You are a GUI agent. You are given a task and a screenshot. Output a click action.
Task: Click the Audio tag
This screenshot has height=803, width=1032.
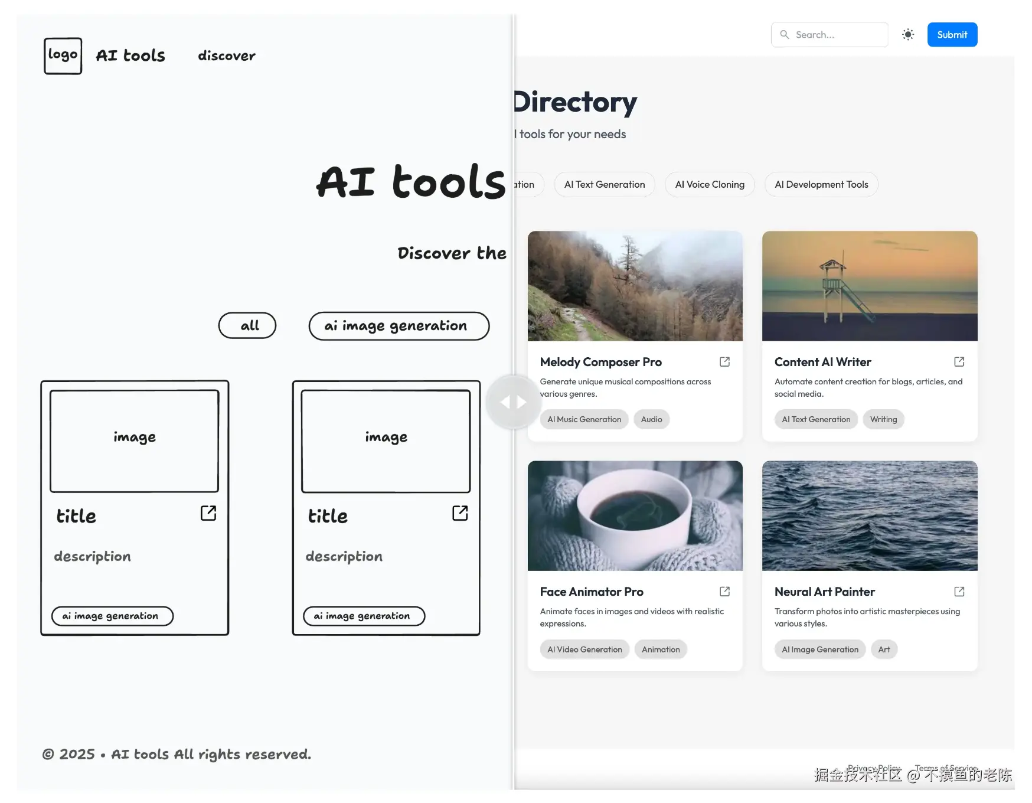click(x=652, y=419)
